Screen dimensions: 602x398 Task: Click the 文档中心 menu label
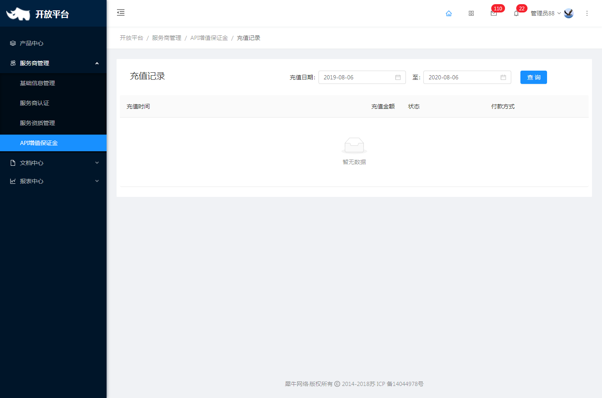(x=32, y=163)
